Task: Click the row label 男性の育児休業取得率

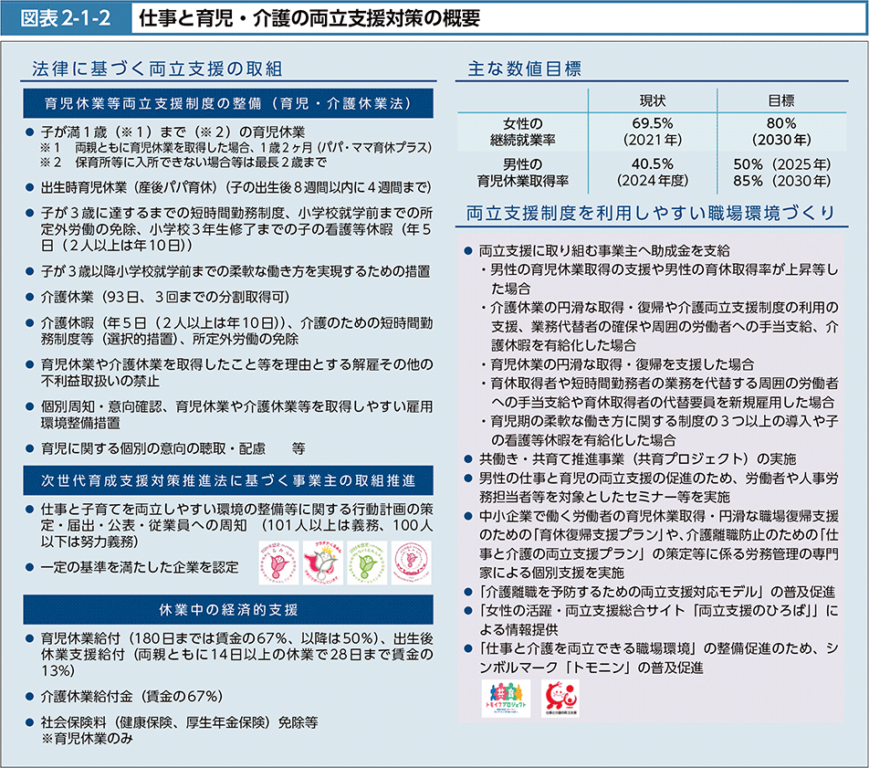Action: (x=523, y=173)
